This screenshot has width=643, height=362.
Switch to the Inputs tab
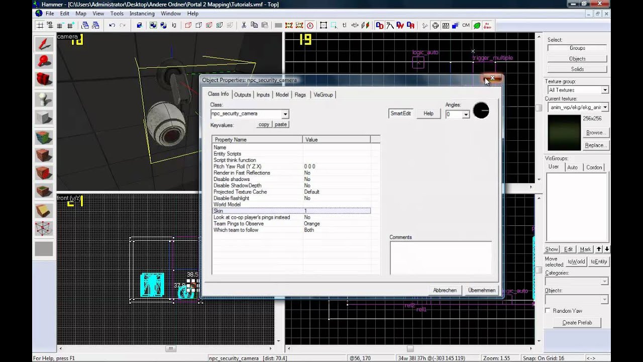click(x=263, y=95)
